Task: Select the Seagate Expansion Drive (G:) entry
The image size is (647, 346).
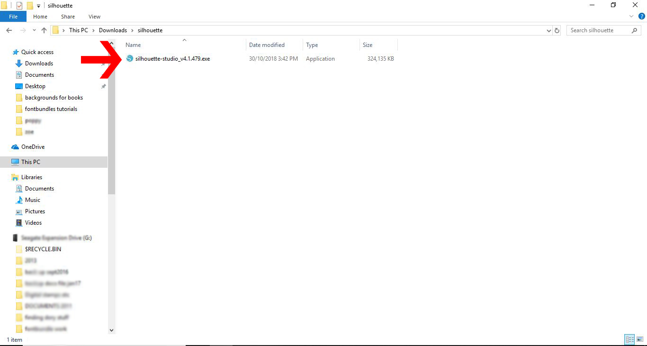Action: pos(56,238)
